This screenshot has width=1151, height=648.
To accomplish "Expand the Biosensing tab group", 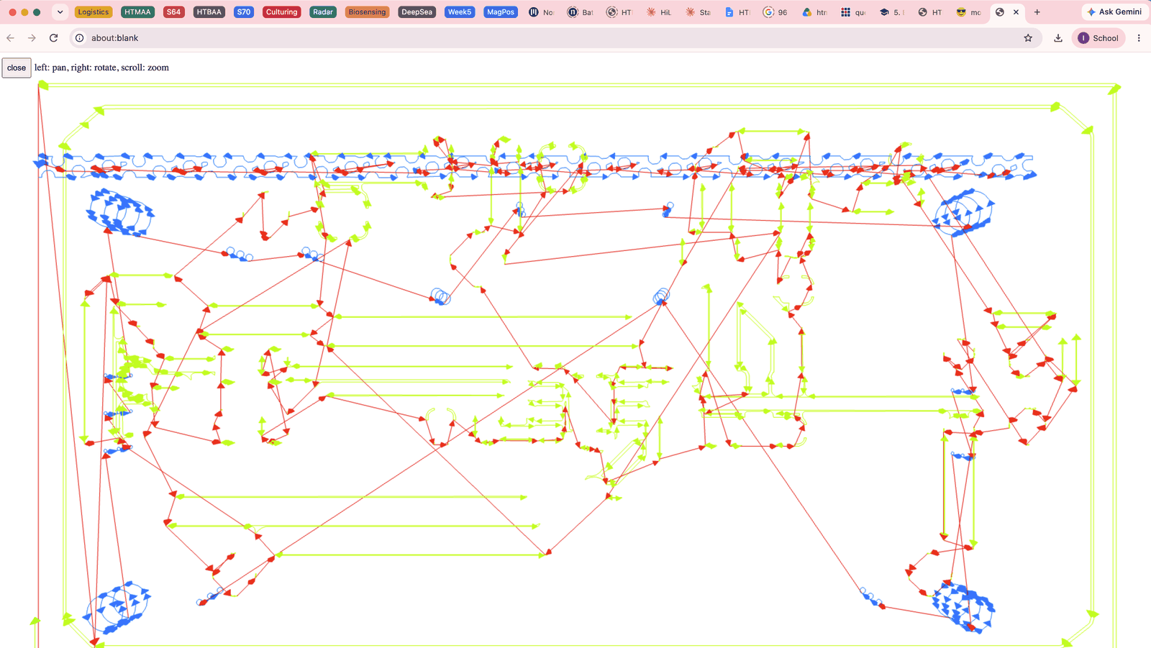I will click(x=367, y=12).
